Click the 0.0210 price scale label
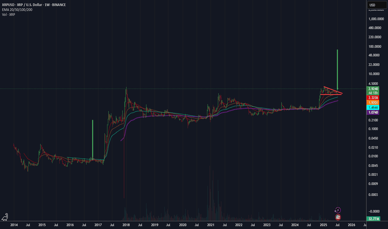 pos(373,147)
